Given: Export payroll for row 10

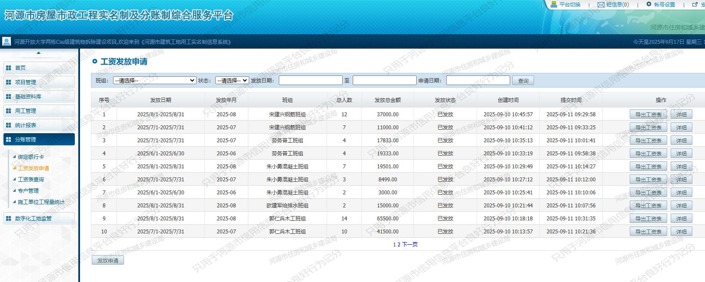Looking at the screenshot, I should pyautogui.click(x=648, y=232).
